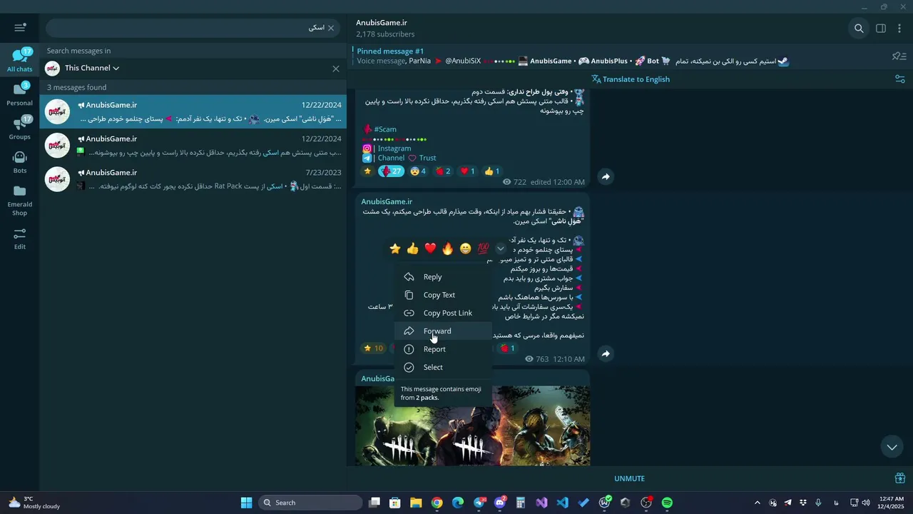
Task: React with the grinning face in the popup bar
Action: [x=466, y=248]
